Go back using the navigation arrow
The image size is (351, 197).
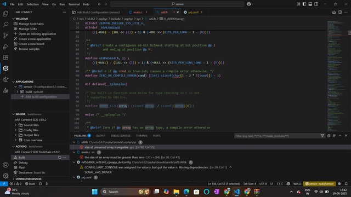[99, 4]
